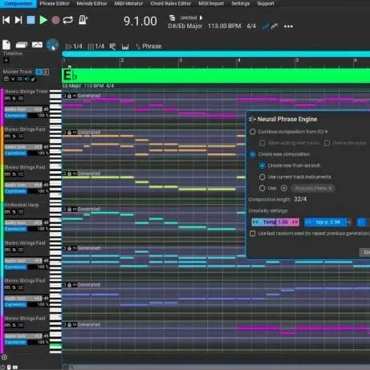Image resolution: width=370 pixels, height=370 pixels.
Task: Check the Overwrite notes box
Action: point(327,143)
